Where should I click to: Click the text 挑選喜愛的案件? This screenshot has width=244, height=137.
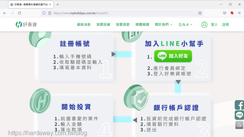(x=79, y=119)
